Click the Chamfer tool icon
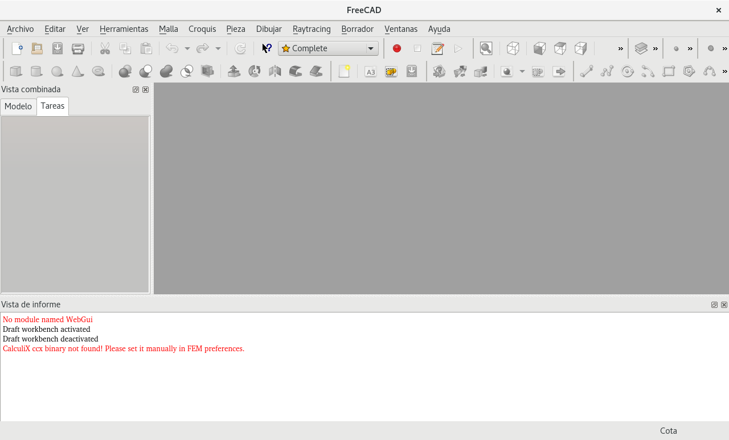 (316, 71)
